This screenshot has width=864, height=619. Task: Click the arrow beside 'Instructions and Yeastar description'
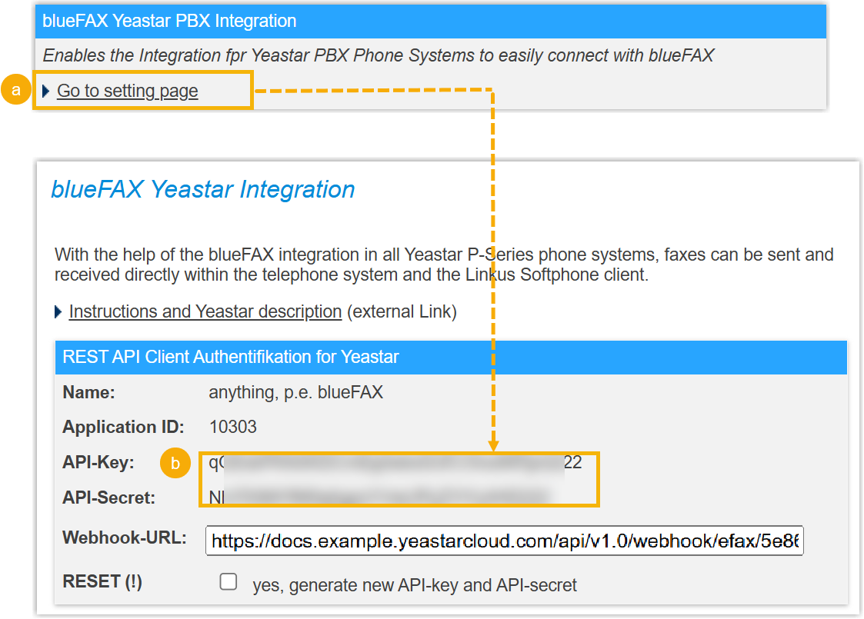tap(58, 312)
